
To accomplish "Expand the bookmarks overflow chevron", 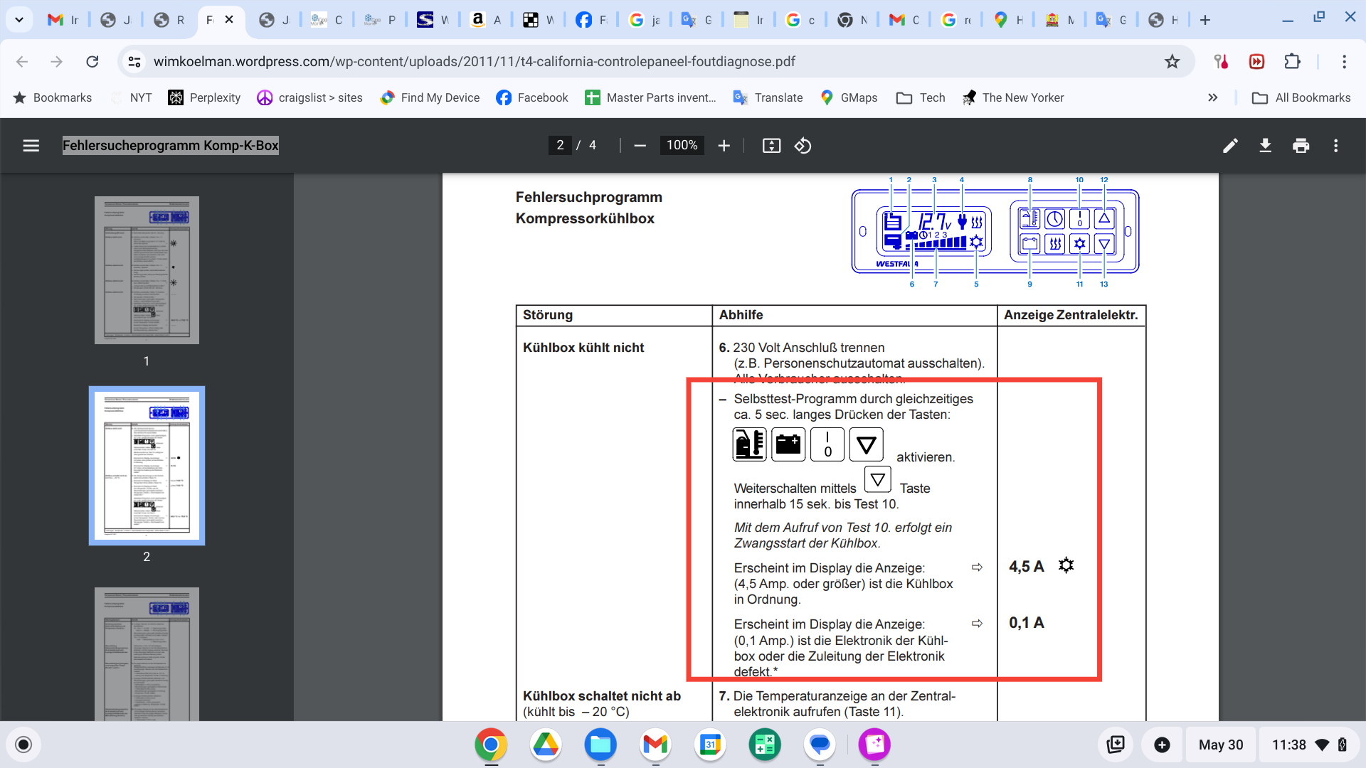I will point(1213,97).
